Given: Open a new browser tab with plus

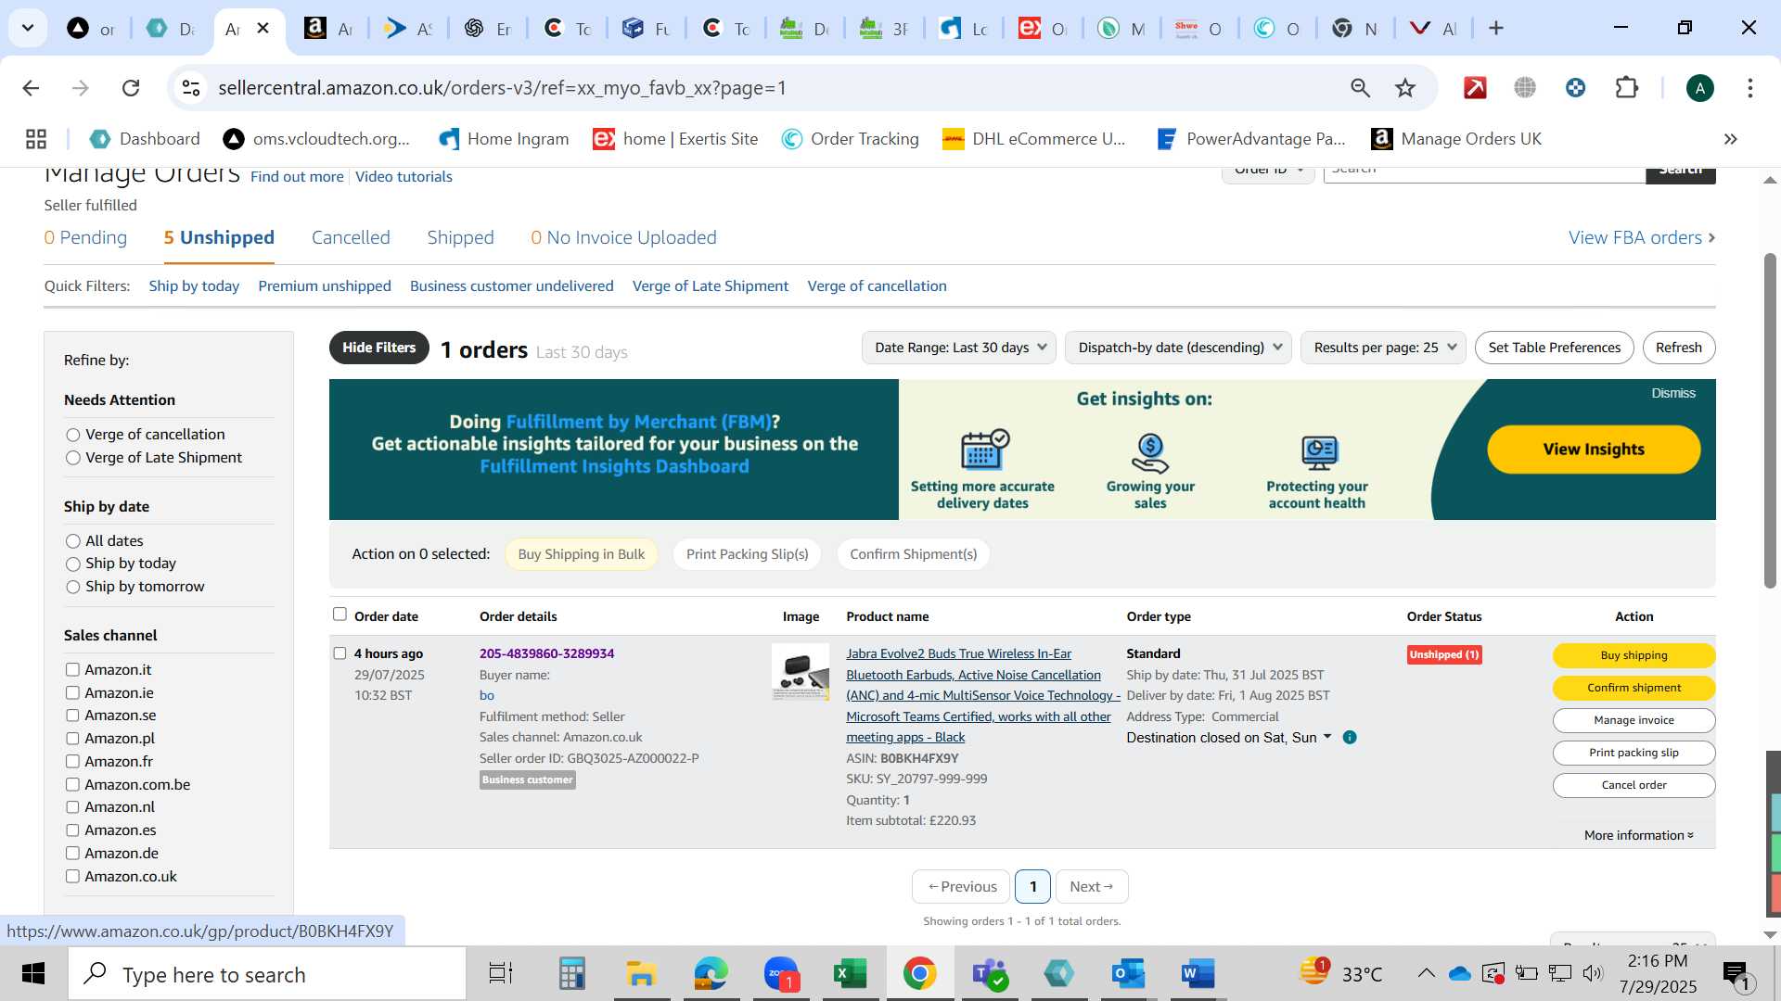Looking at the screenshot, I should tap(1495, 29).
